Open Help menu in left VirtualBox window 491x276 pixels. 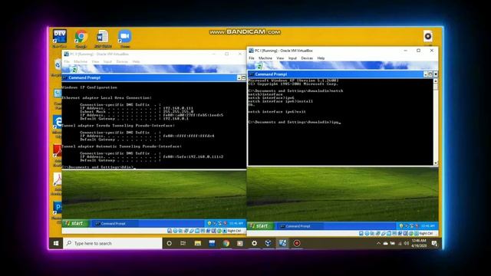(x=136, y=61)
